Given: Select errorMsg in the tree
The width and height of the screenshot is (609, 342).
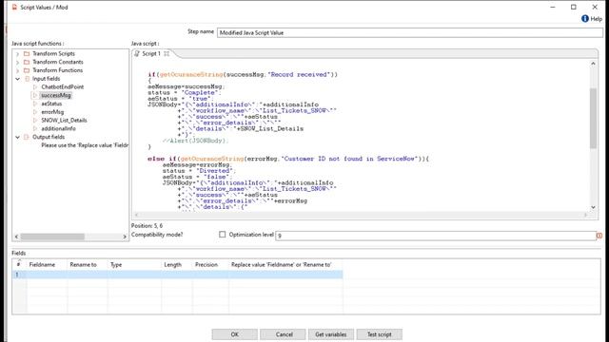Looking at the screenshot, I should pyautogui.click(x=52, y=112).
